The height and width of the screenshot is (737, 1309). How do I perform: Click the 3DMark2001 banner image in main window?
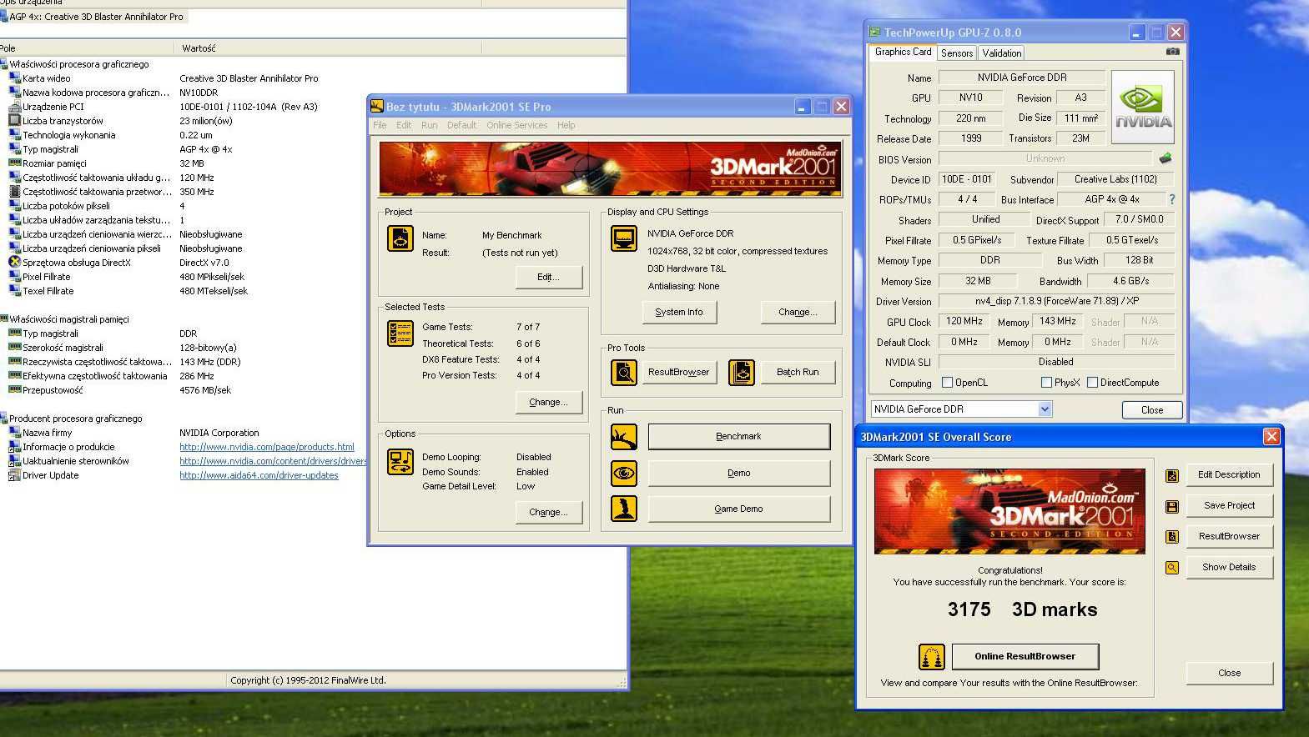pos(610,168)
